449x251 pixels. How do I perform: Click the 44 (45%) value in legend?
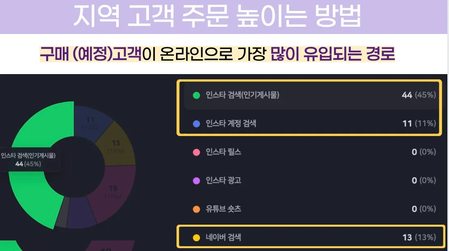tap(419, 95)
